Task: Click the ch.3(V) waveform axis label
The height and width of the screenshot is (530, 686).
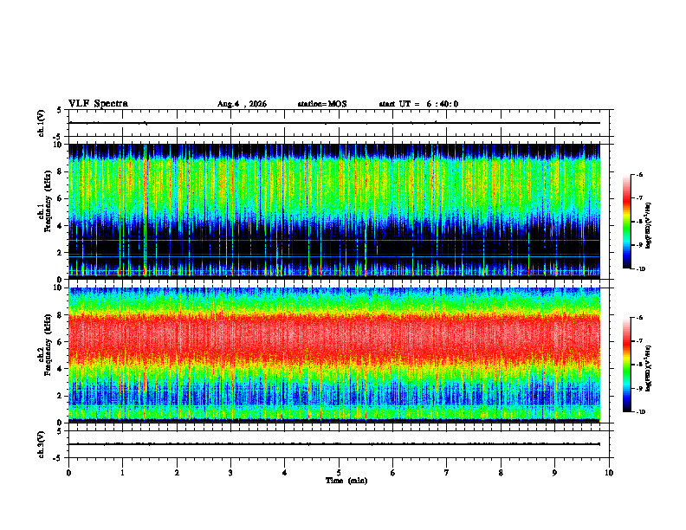Action: 42,444
